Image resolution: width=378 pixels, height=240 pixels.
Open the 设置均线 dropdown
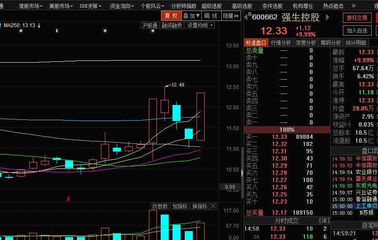pyautogui.click(x=200, y=25)
